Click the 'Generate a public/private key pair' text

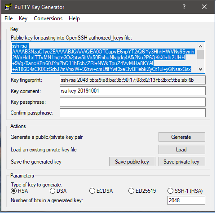47,137
